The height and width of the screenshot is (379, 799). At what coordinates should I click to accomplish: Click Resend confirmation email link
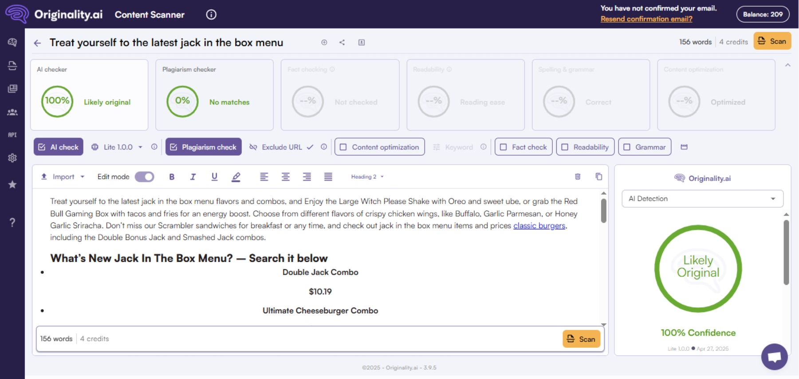[x=646, y=19]
